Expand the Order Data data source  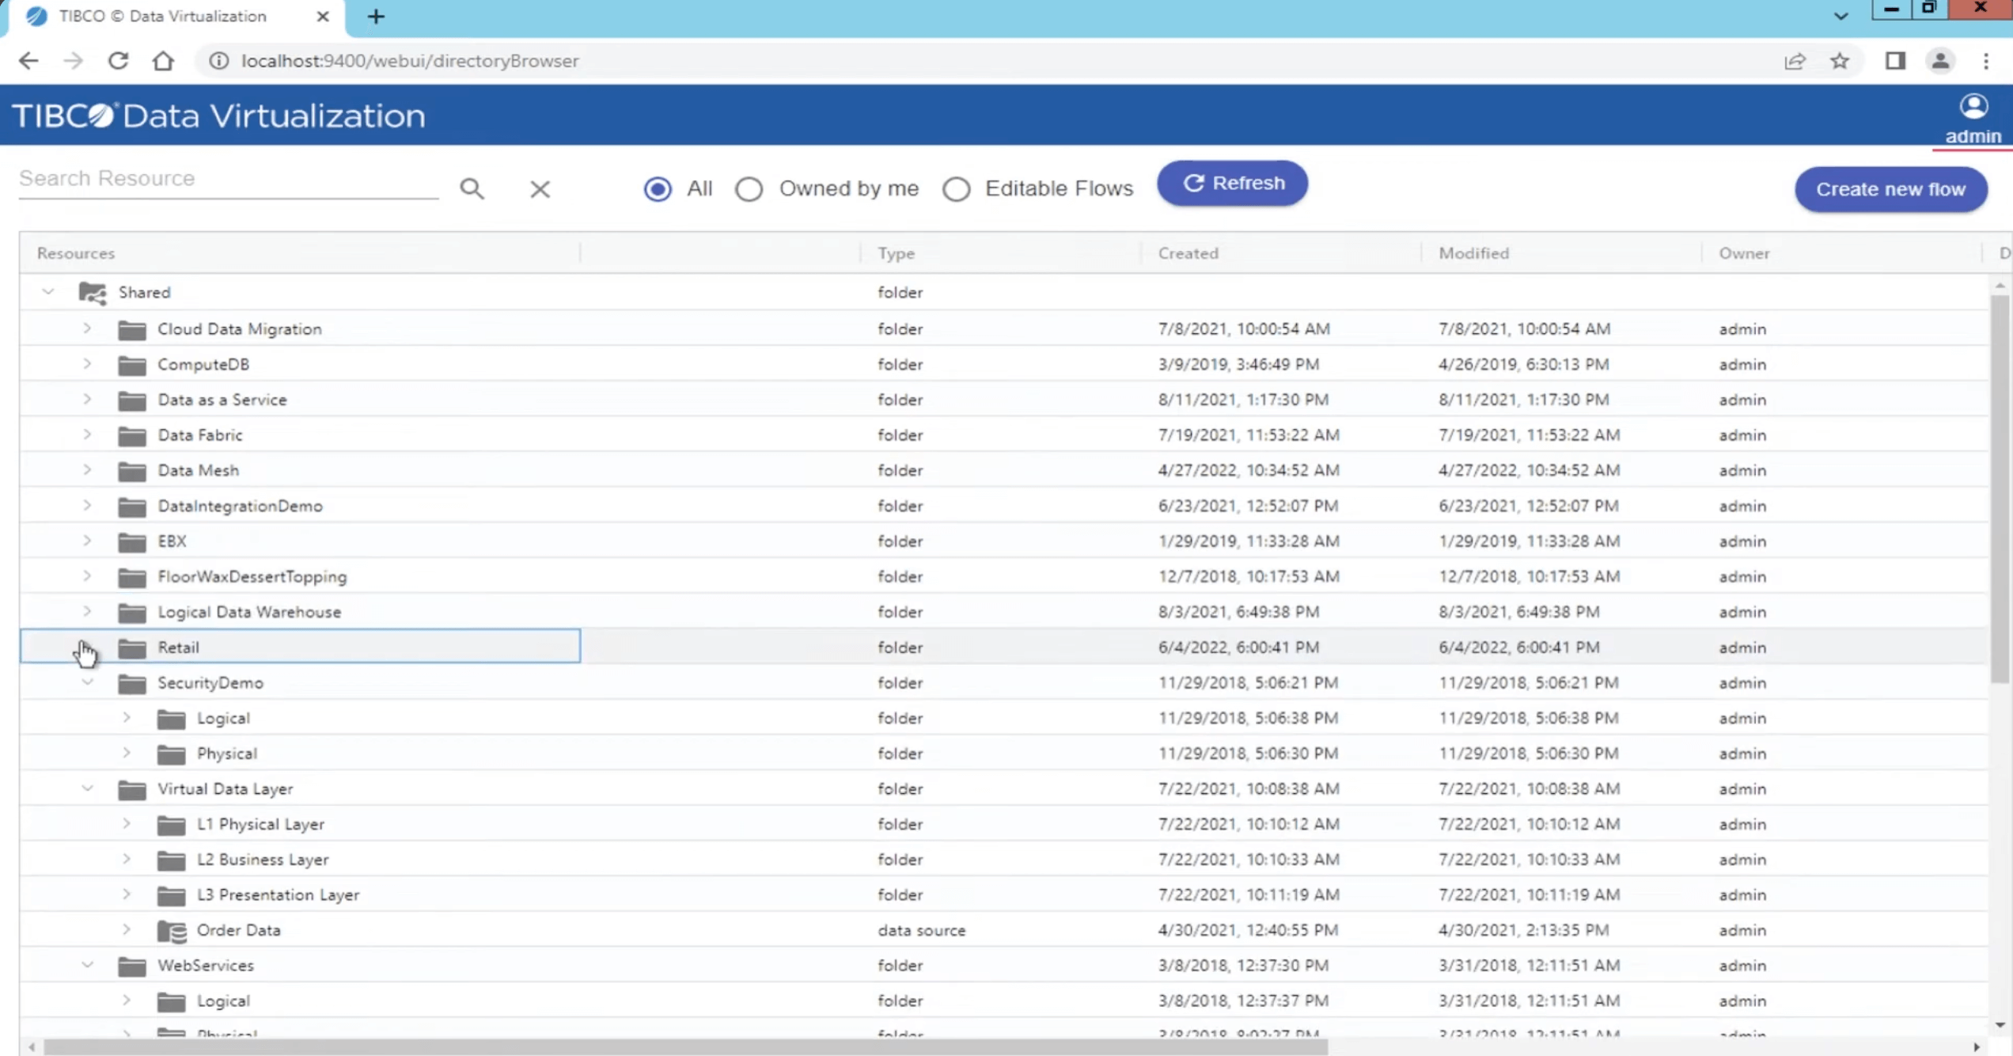point(127,929)
